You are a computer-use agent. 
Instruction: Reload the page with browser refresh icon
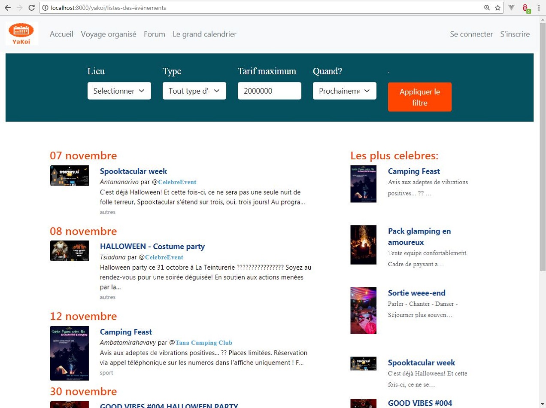coord(31,8)
